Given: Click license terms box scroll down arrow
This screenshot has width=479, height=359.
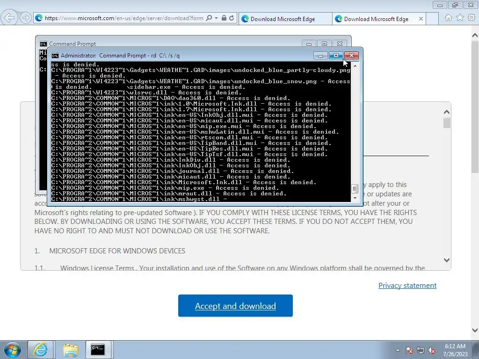Looking at the screenshot, I should click(447, 260).
